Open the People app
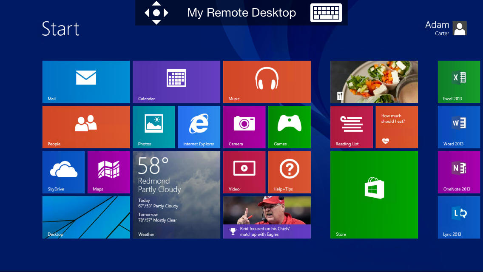 (86, 127)
